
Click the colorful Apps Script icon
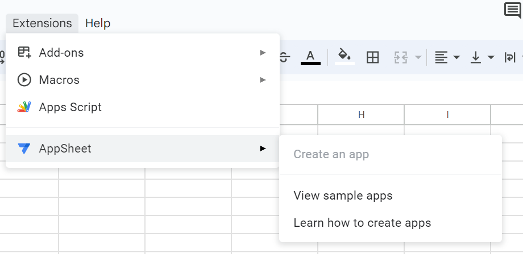click(24, 107)
